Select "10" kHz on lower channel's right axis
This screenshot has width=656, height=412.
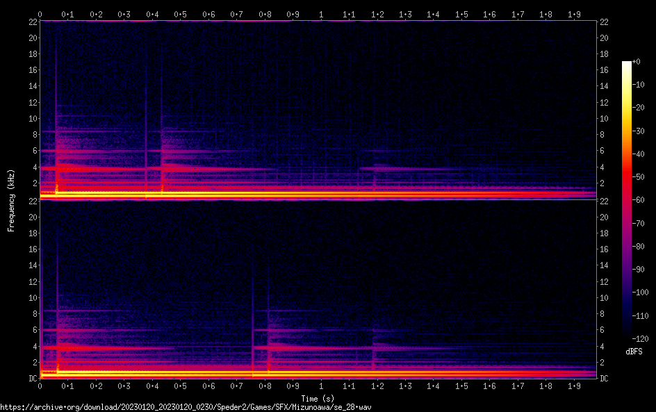click(x=604, y=298)
